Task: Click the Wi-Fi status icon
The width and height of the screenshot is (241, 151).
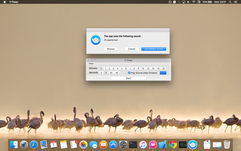Action: pyautogui.click(x=194, y=2)
